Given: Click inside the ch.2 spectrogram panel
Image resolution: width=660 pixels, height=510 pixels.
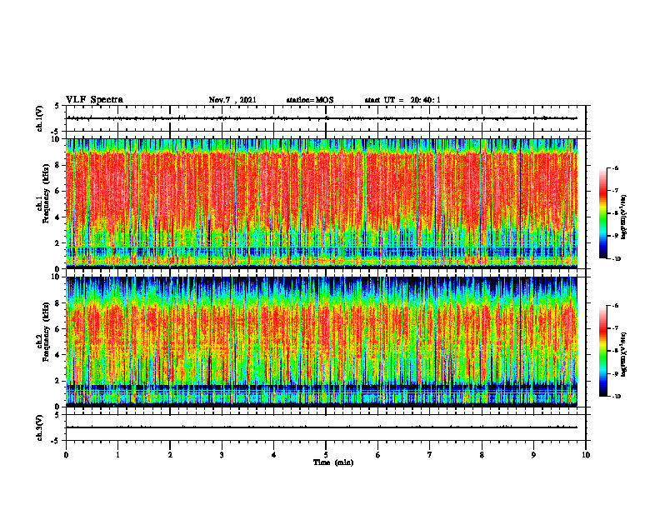Looking at the screenshot, I should [322, 342].
